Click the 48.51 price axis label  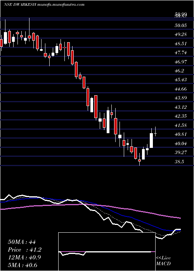tap(181, 43)
